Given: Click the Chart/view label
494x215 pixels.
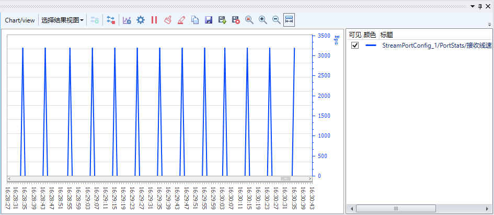Looking at the screenshot, I should (x=20, y=20).
